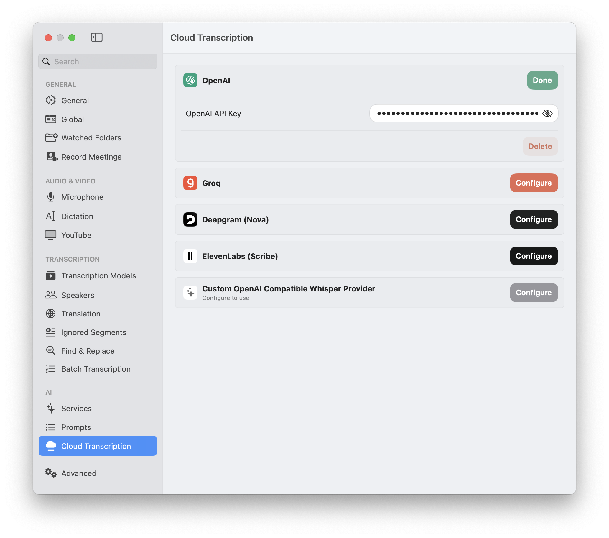Image resolution: width=609 pixels, height=538 pixels.
Task: Click the Groq logo icon
Action: [x=190, y=183]
